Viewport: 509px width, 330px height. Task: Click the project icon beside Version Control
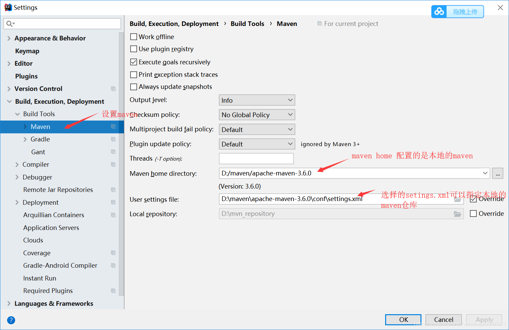coord(113,89)
